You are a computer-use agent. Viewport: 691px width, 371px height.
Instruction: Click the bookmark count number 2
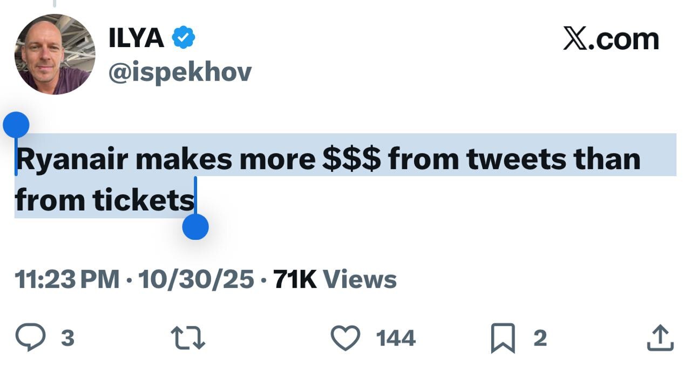(540, 339)
